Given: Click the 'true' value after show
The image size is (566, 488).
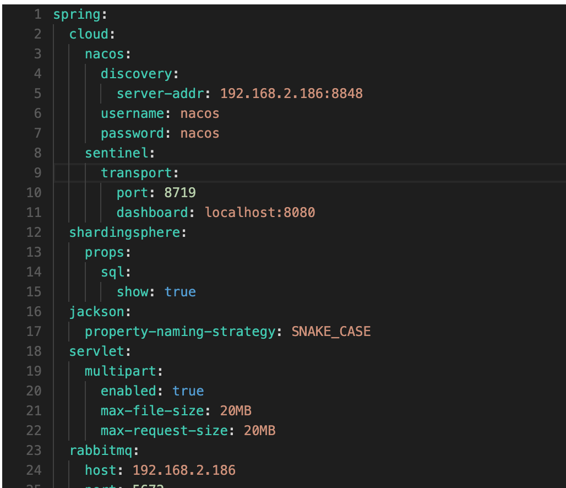Looking at the screenshot, I should tap(179, 292).
